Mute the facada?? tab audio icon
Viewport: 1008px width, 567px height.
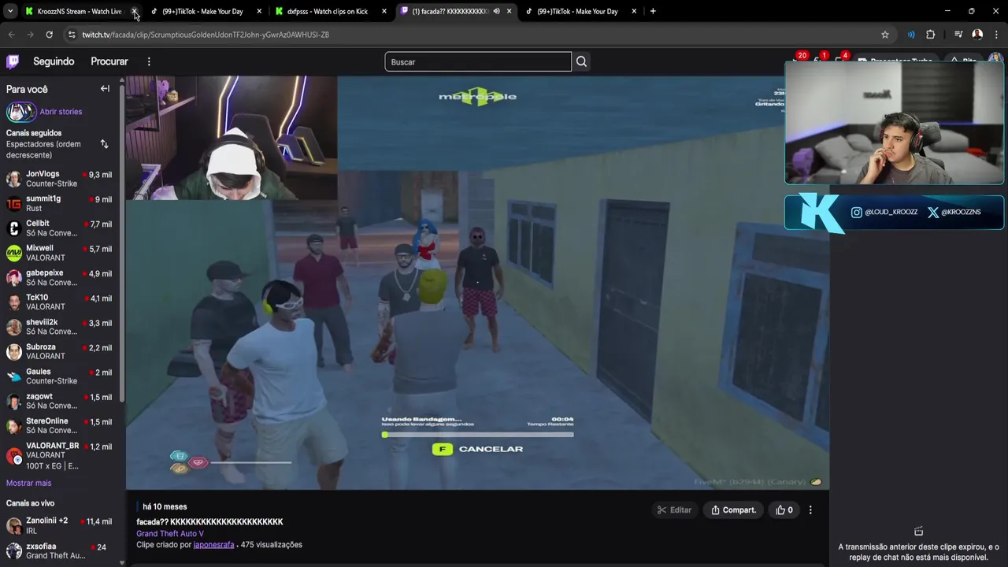(x=496, y=11)
